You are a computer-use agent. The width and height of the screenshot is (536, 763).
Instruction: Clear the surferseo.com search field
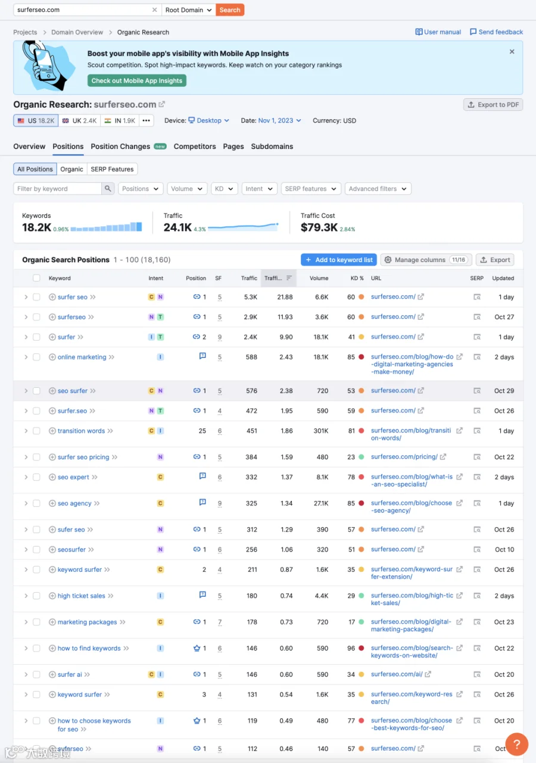pyautogui.click(x=154, y=10)
